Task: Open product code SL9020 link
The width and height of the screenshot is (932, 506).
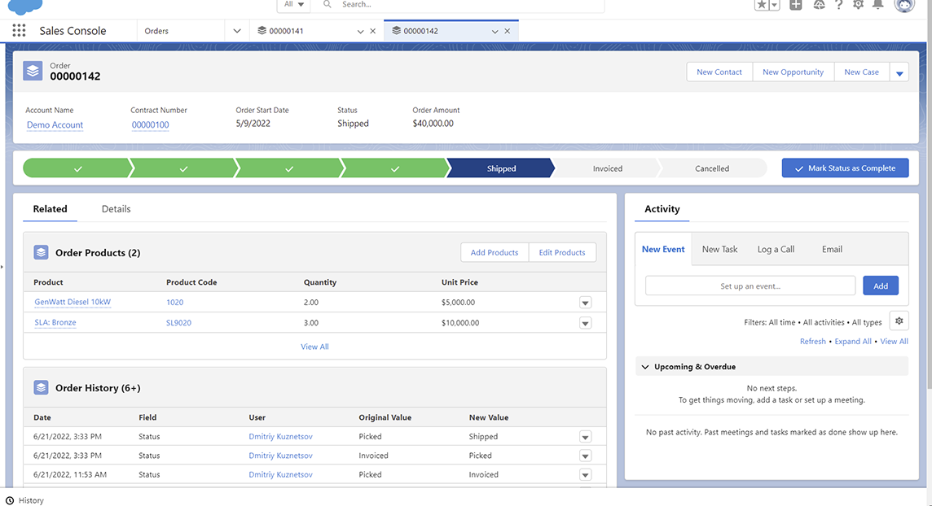Action: 178,323
